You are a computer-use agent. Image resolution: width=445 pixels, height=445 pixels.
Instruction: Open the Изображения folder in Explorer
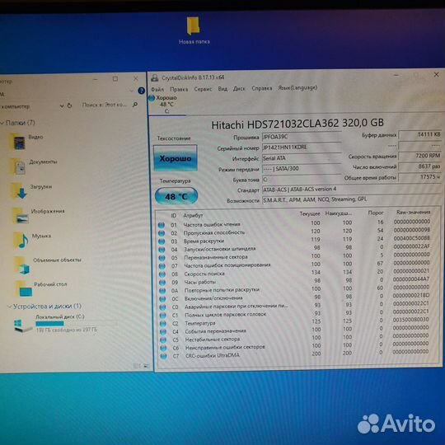(x=38, y=215)
